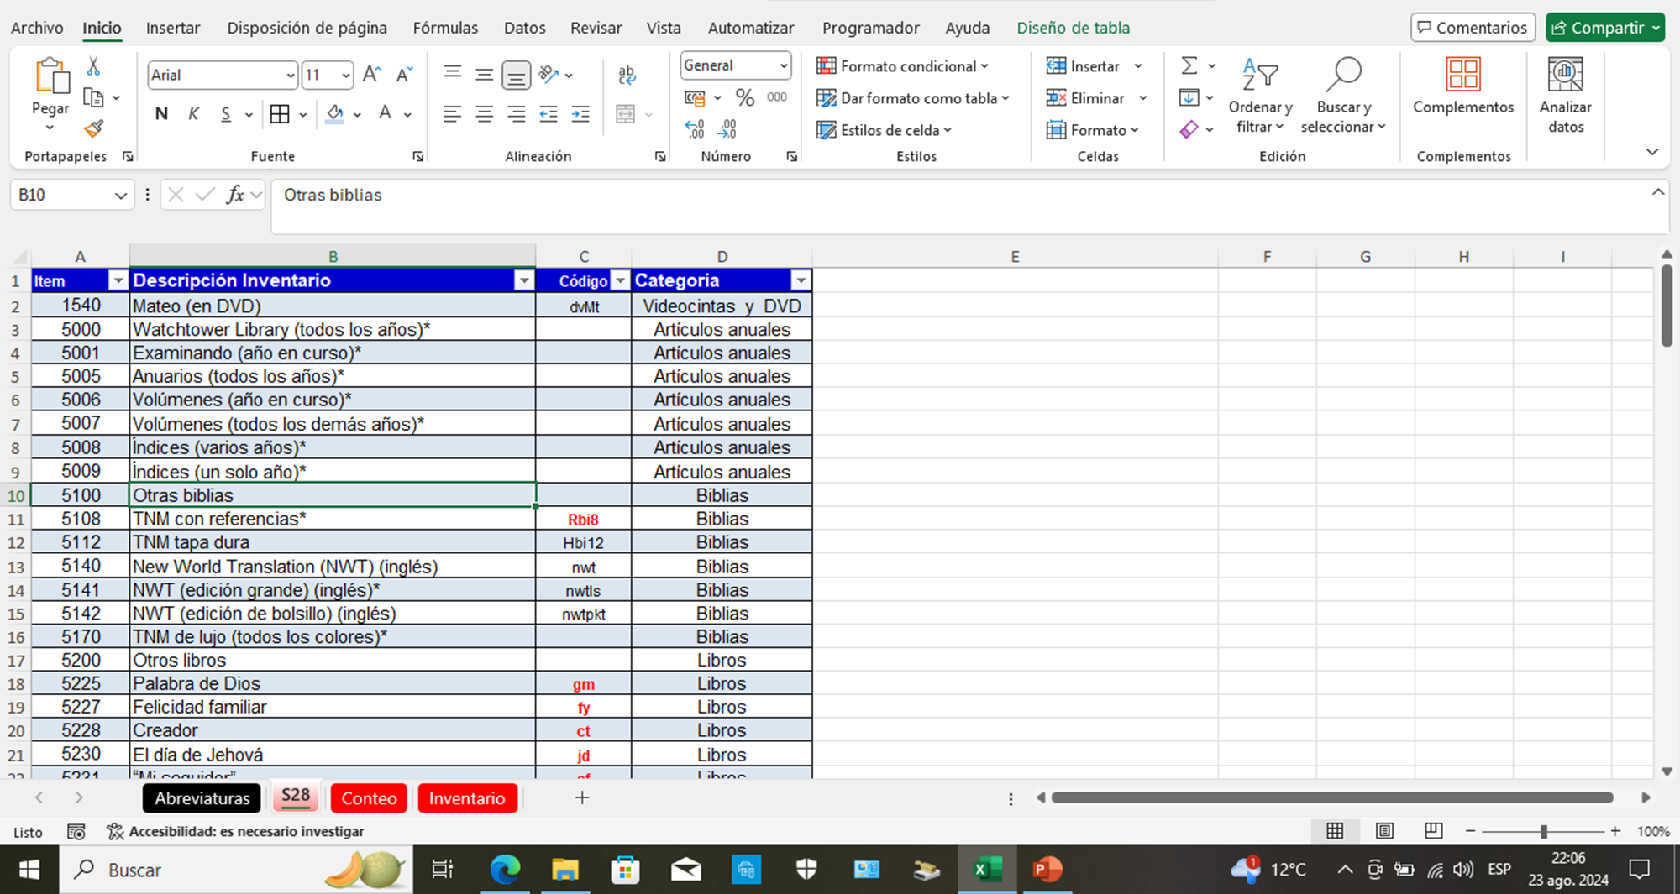Click the insert function fx icon
This screenshot has width=1680, height=894.
coord(235,195)
